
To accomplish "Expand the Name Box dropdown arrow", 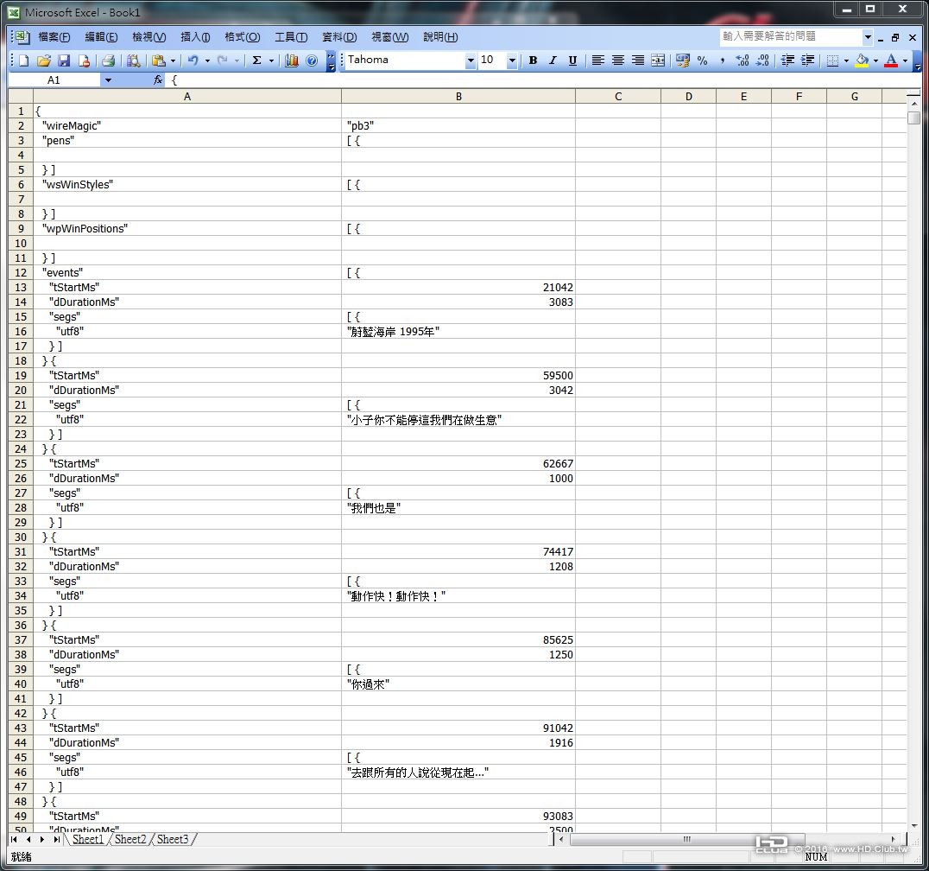I will [x=108, y=80].
